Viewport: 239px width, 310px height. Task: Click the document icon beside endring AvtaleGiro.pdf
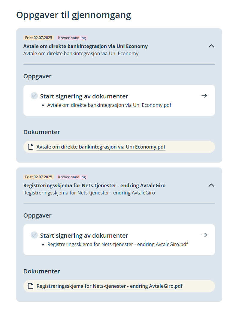tap(31, 286)
